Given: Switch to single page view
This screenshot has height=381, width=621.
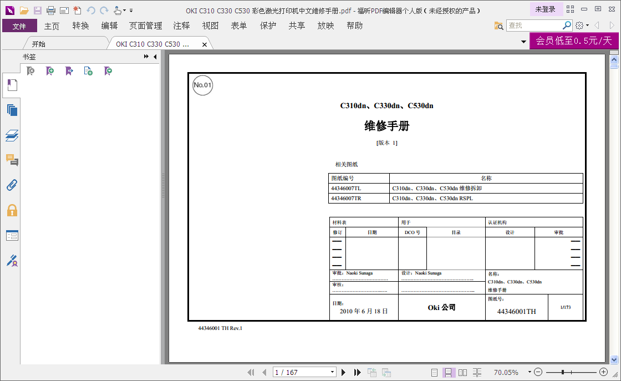Looking at the screenshot, I should pyautogui.click(x=435, y=373).
